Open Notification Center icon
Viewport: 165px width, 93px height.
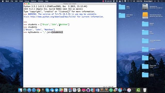point(162,1)
